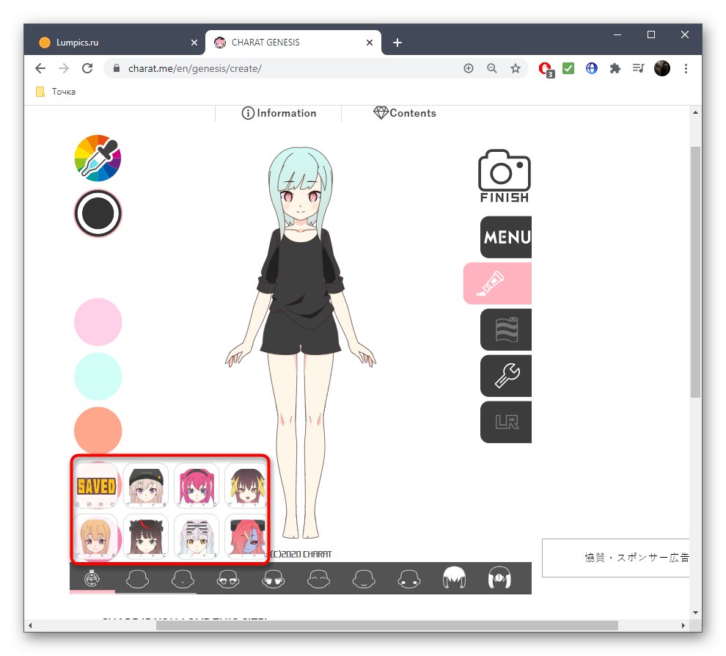Viewport: 726px width, 656px height.
Task: Open the blue globe extension
Action: (591, 68)
